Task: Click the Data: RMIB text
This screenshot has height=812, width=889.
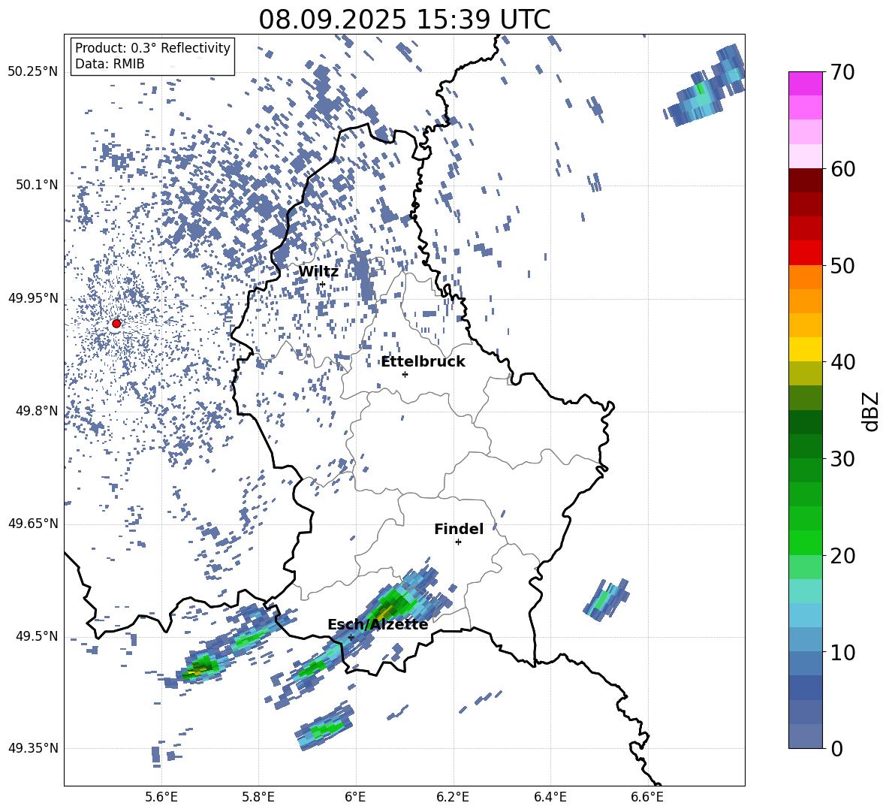Action: point(110,64)
